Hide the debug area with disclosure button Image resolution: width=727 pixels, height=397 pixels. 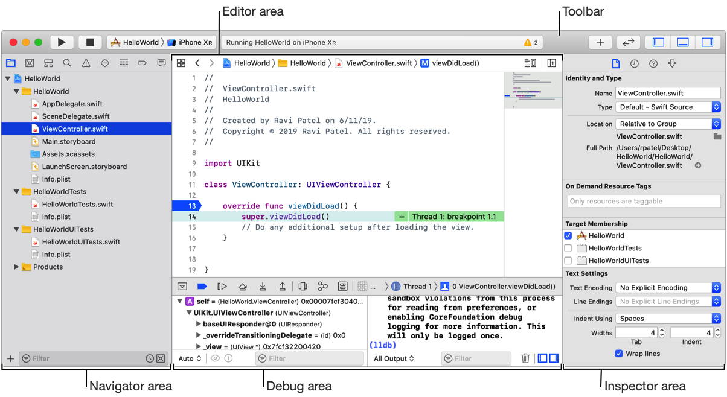pos(182,287)
